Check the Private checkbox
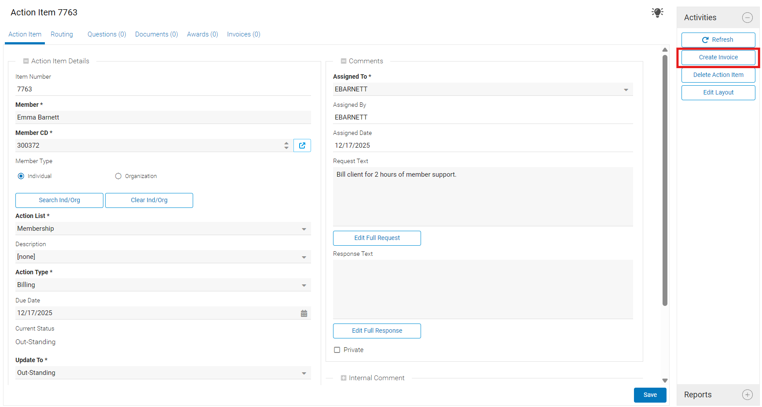Viewport: 762px width, 407px height. (x=337, y=350)
